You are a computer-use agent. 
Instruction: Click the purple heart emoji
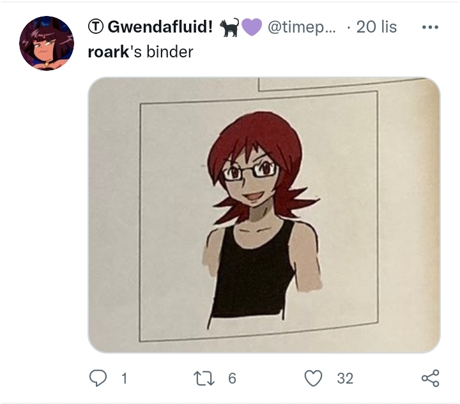252,27
